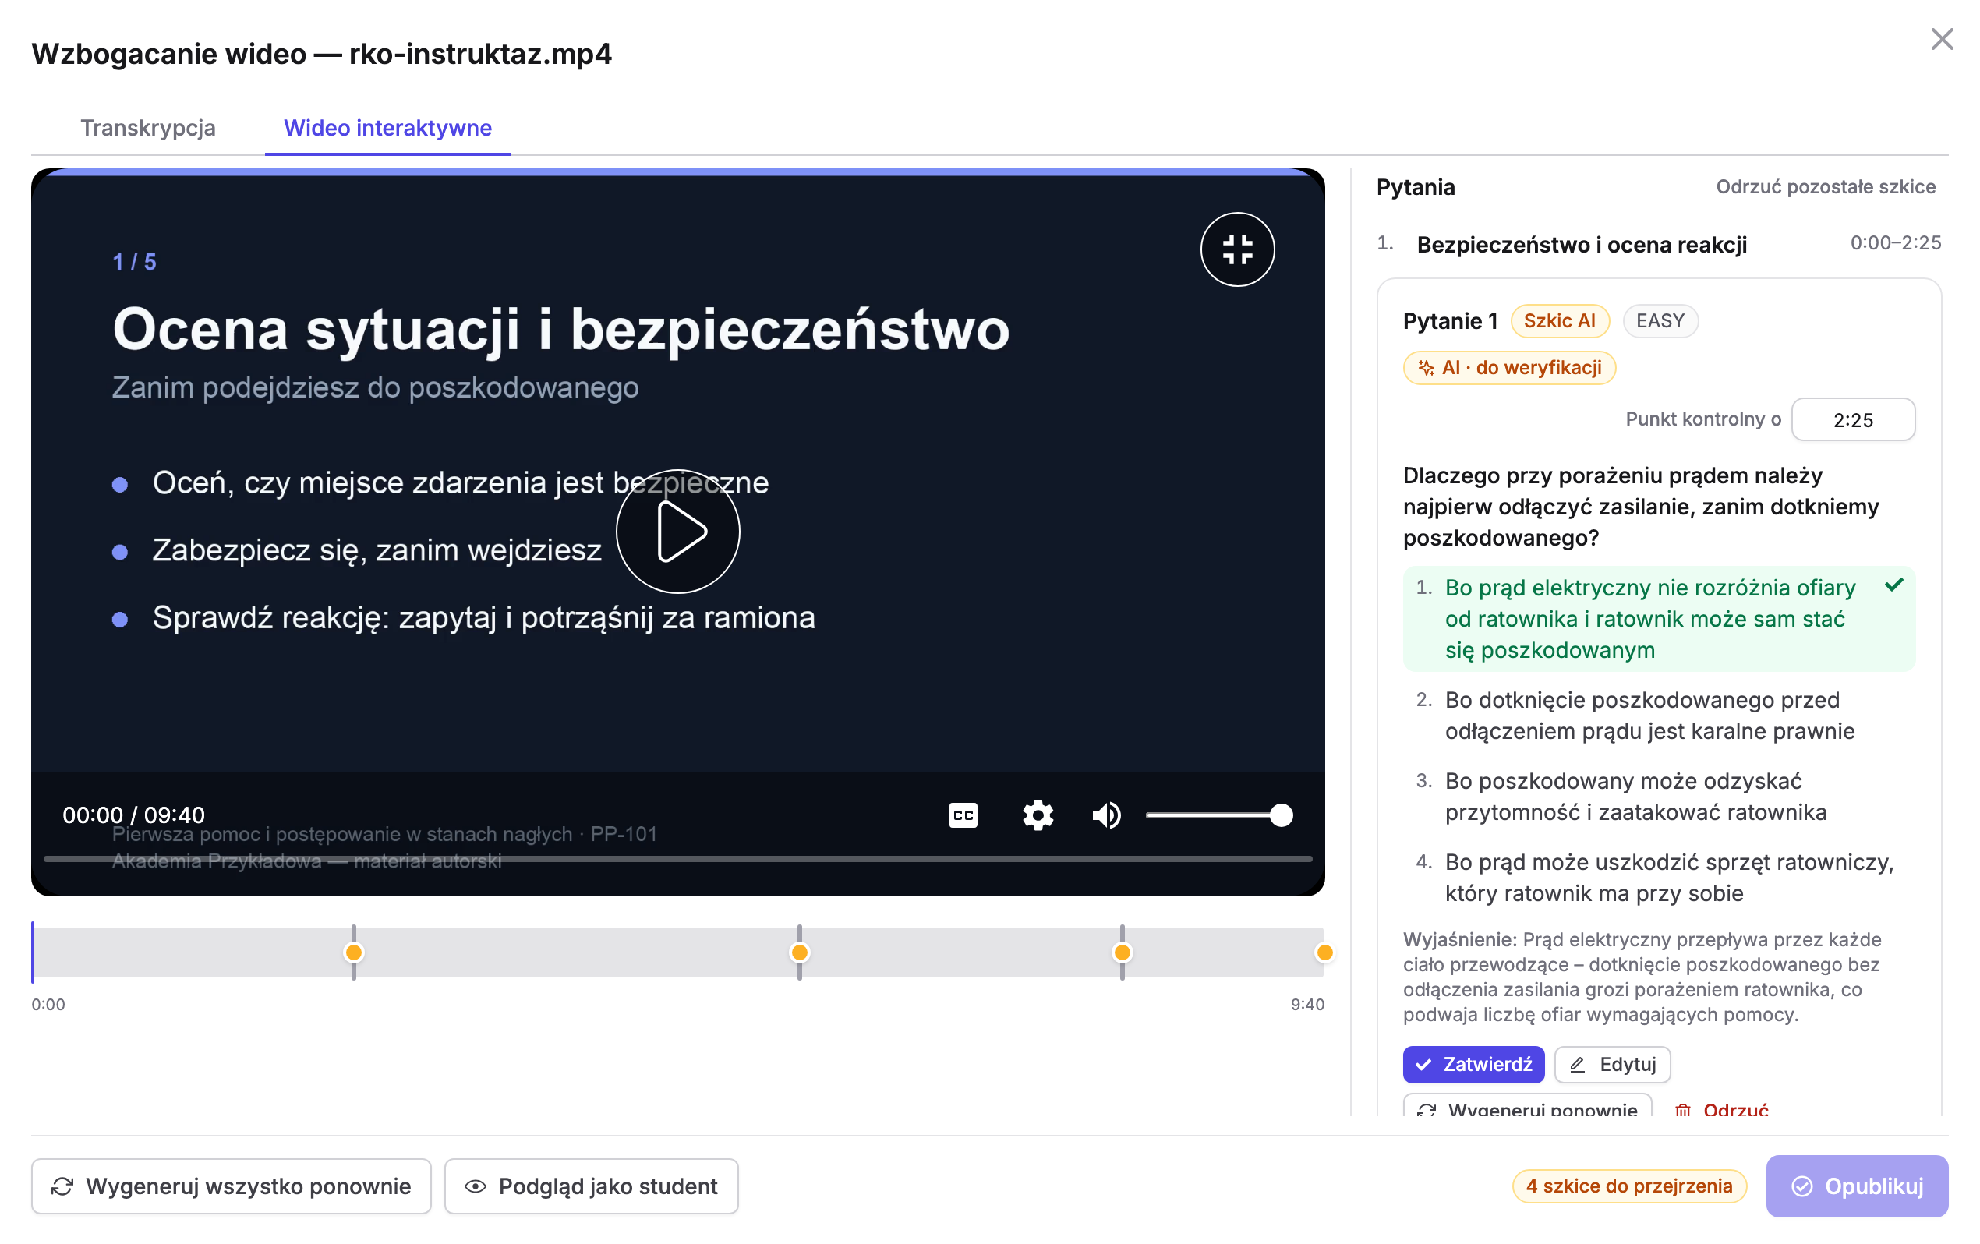Screen dimensions: 1980x1244
Task: Switch to the Transkrypcja tab
Action: pyautogui.click(x=148, y=128)
